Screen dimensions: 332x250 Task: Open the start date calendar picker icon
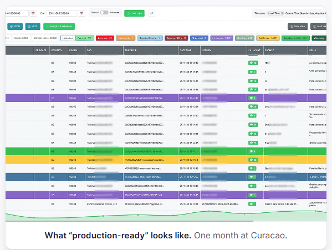click(33, 13)
